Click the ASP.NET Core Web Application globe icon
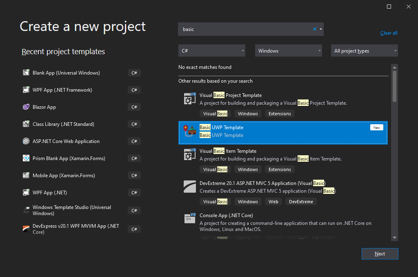418x277 pixels. point(26,141)
